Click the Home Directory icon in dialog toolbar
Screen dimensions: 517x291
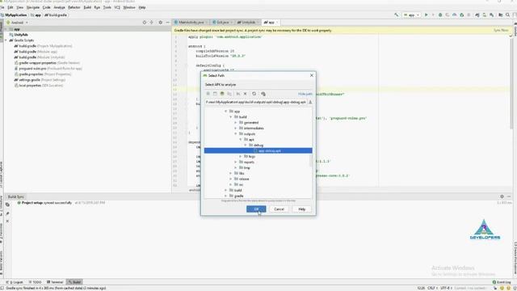click(208, 94)
